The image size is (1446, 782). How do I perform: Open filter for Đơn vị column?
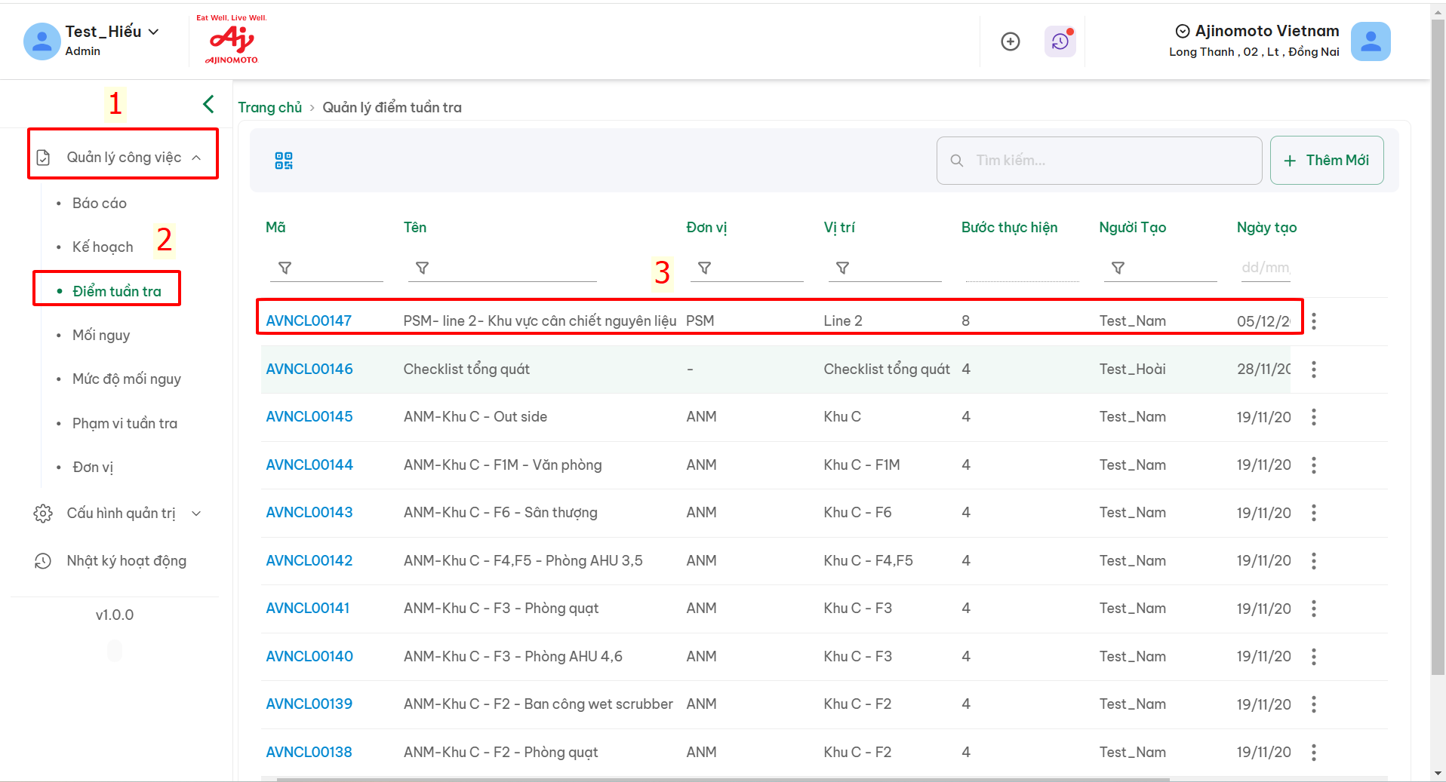(x=704, y=268)
